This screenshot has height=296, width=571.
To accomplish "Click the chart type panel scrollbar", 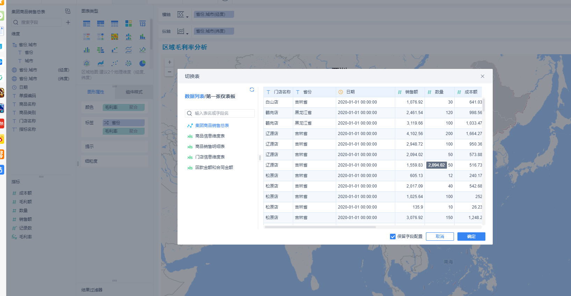I will coord(151,34).
